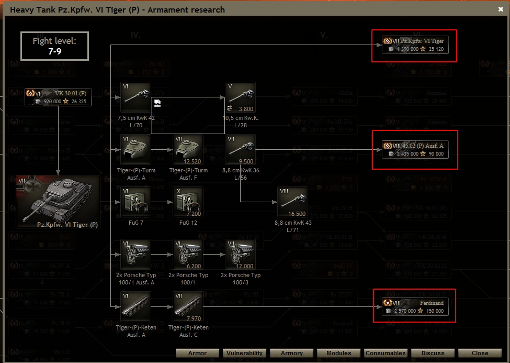Open the 45.02 (P) Ausf. A tank node
Image resolution: width=510 pixels, height=363 pixels.
point(415,150)
